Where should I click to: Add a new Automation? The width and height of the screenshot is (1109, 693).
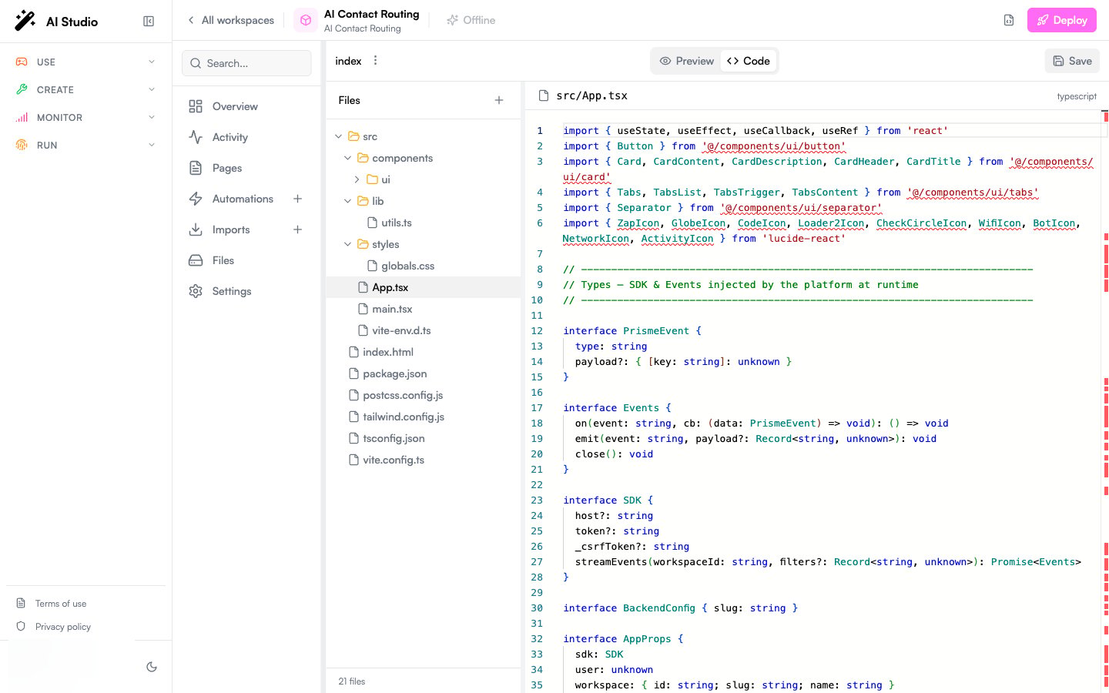pyautogui.click(x=297, y=199)
